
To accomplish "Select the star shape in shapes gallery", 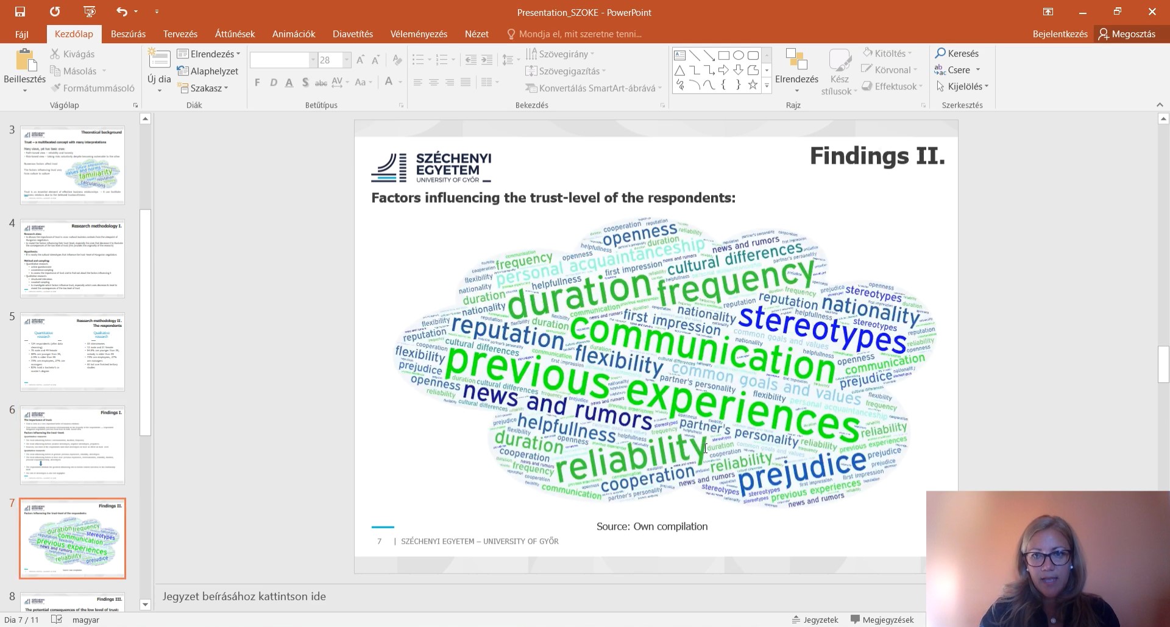I will pyautogui.click(x=753, y=85).
